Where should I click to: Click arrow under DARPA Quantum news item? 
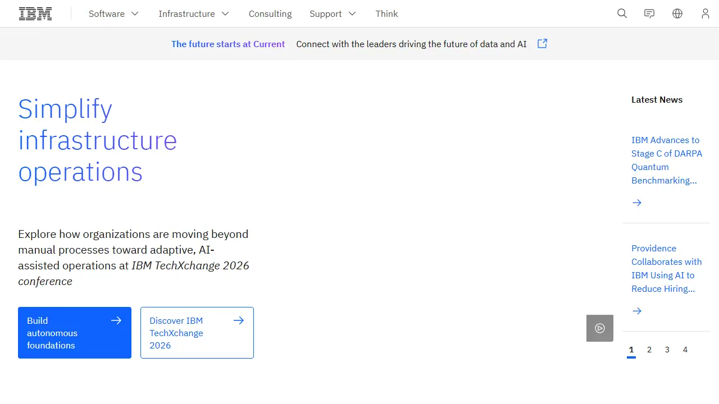click(637, 203)
